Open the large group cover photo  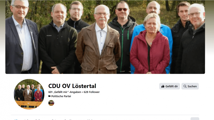click(x=105, y=37)
